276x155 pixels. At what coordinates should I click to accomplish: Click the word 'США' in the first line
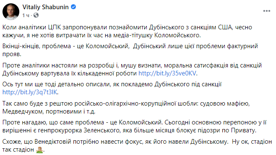coord(225,27)
